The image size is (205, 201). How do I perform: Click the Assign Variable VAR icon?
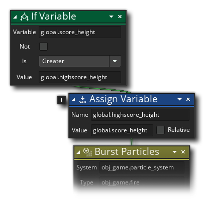click(82, 100)
